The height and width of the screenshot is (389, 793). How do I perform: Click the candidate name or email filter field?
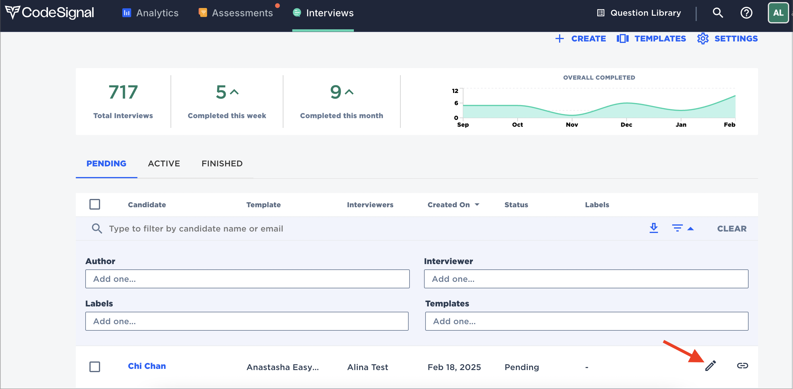click(x=196, y=228)
